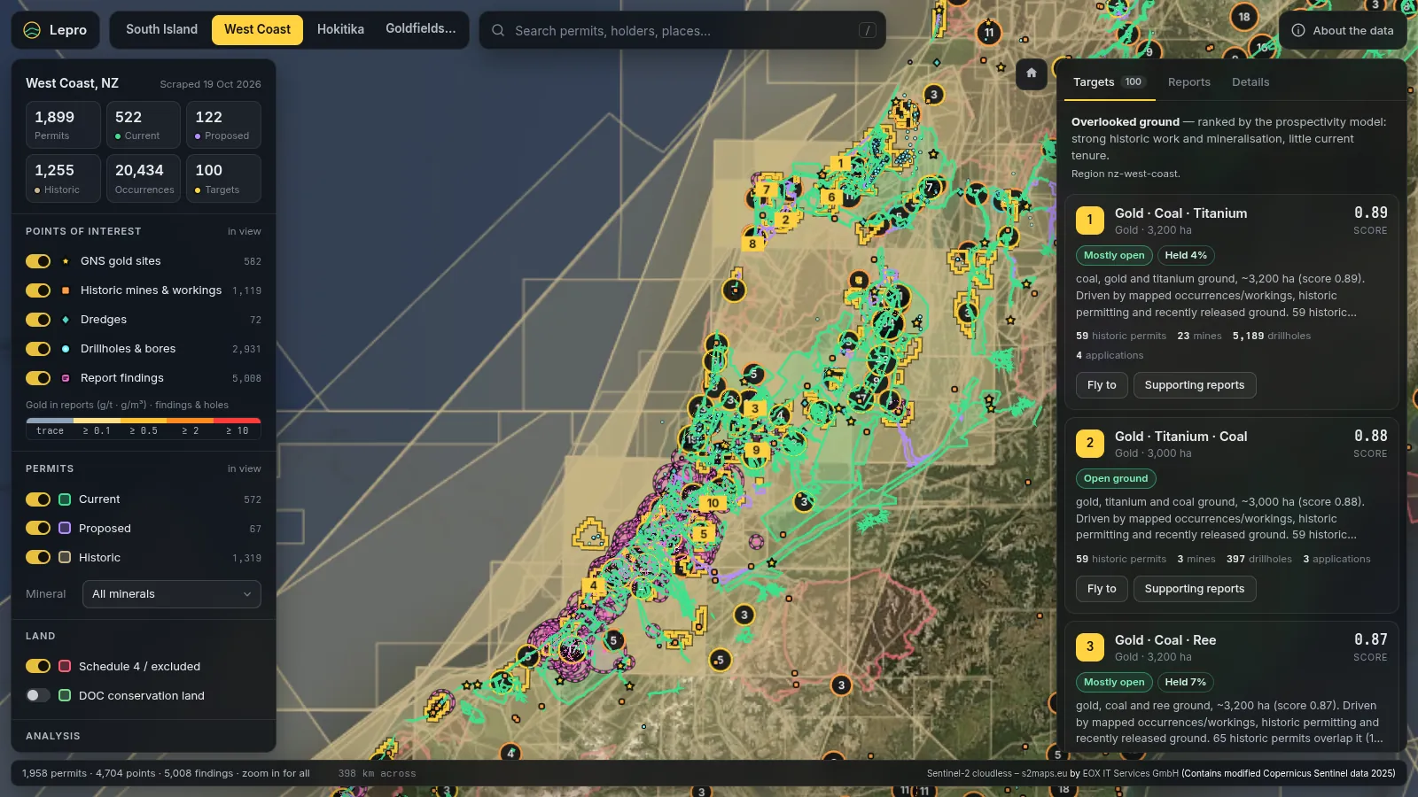Toggle Drillholes & bores layer

[x=38, y=349]
